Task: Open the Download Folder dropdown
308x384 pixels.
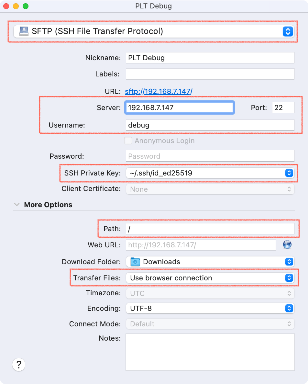Action: click(210, 262)
